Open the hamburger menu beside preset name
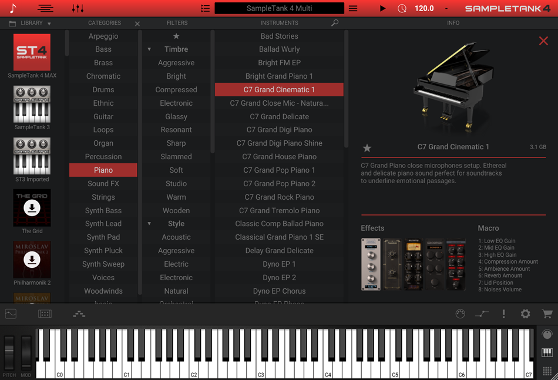The height and width of the screenshot is (380, 558). pos(353,8)
